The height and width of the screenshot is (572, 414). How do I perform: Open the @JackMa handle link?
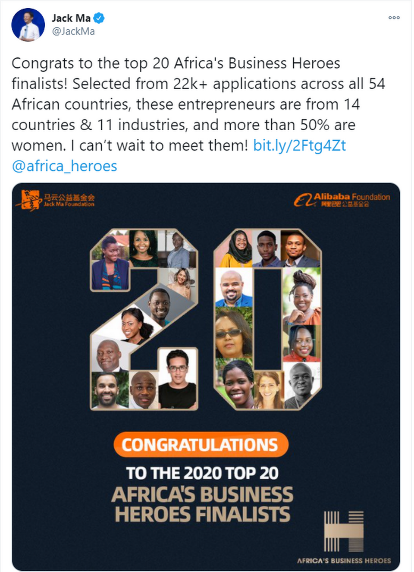coord(73,31)
